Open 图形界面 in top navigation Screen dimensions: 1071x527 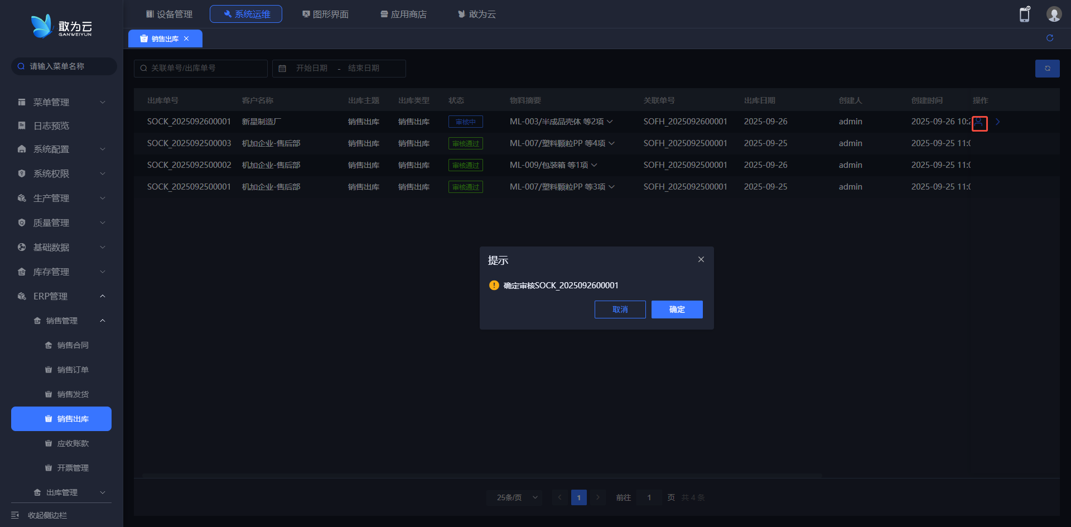coord(325,14)
